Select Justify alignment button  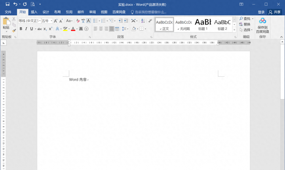pos(112,28)
